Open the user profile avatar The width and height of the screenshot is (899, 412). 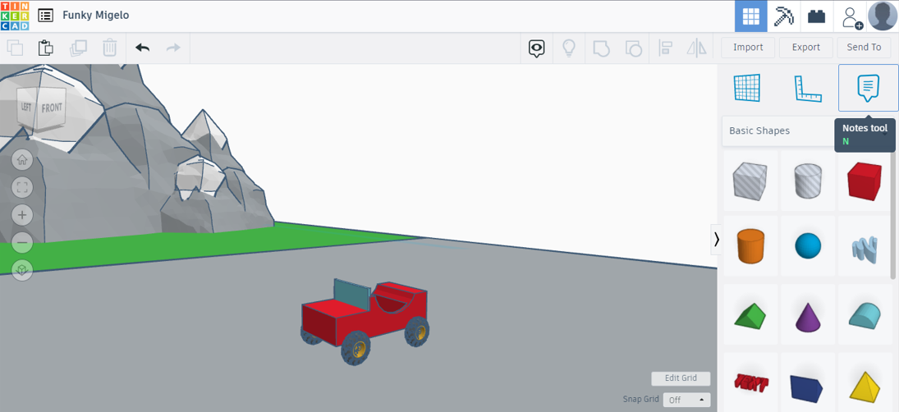click(883, 16)
